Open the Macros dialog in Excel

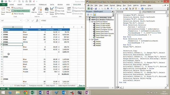click(8, 10)
